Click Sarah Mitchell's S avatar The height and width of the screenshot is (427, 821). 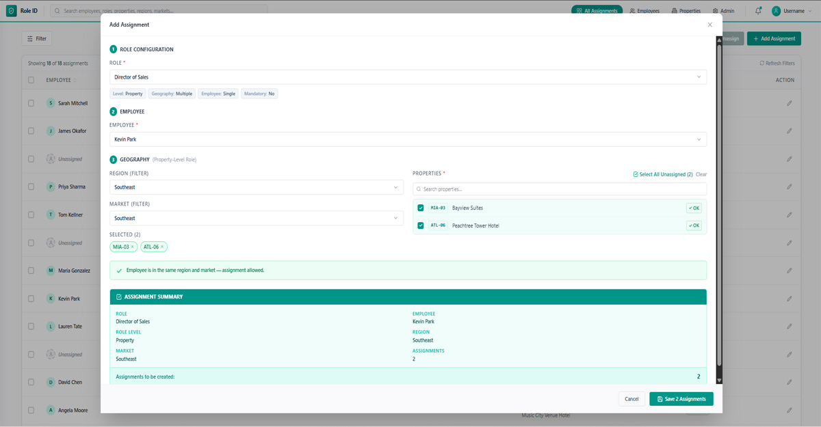pos(51,103)
